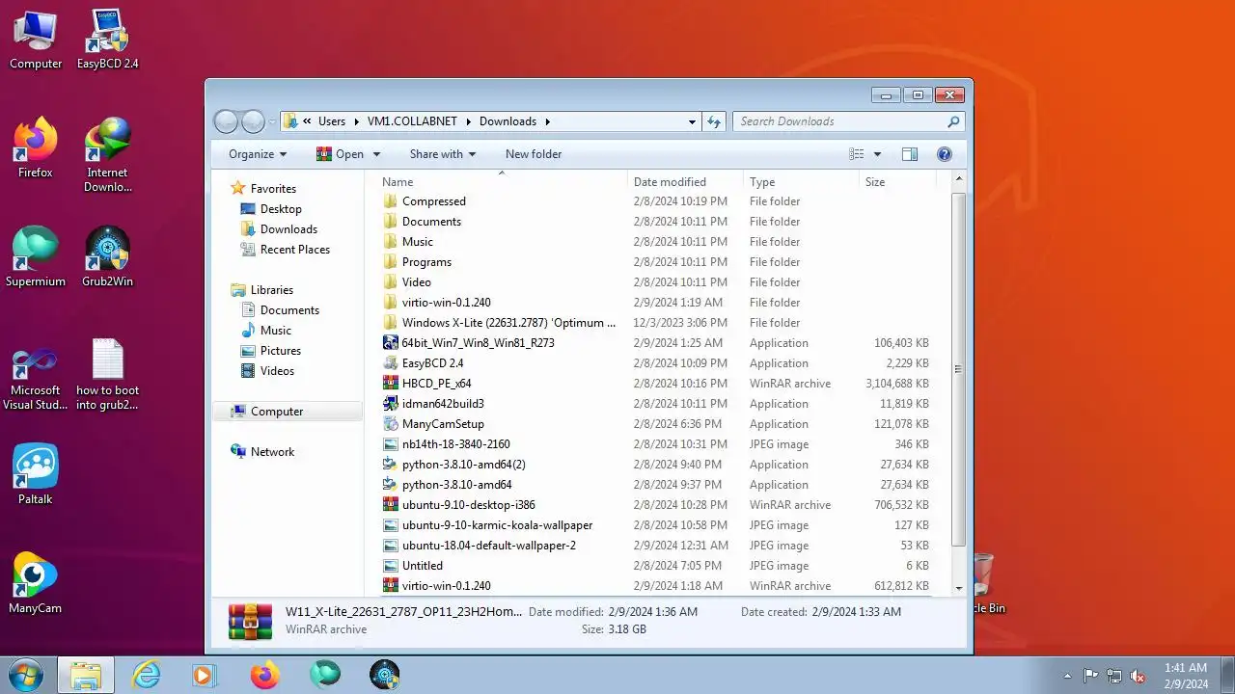
Task: Select Videos library in navigation pane
Action: (277, 371)
